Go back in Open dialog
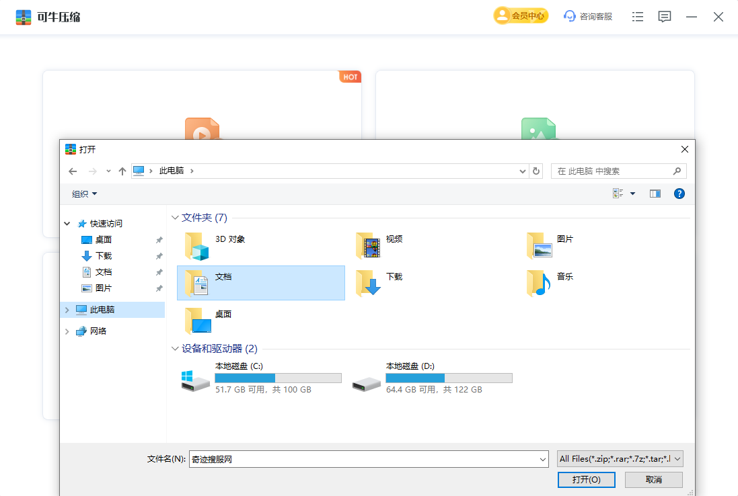 pos(73,171)
